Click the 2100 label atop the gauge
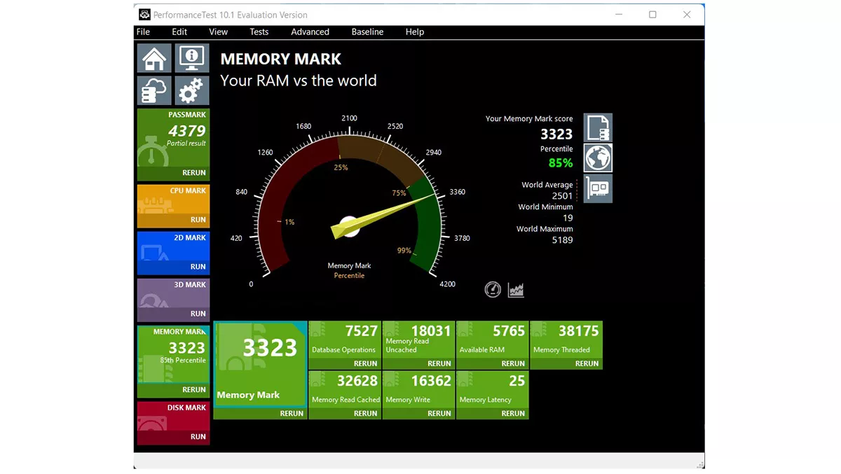The height and width of the screenshot is (474, 841). 349,118
